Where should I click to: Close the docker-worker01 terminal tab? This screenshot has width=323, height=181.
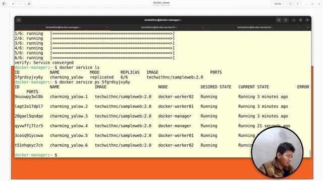[203, 27]
